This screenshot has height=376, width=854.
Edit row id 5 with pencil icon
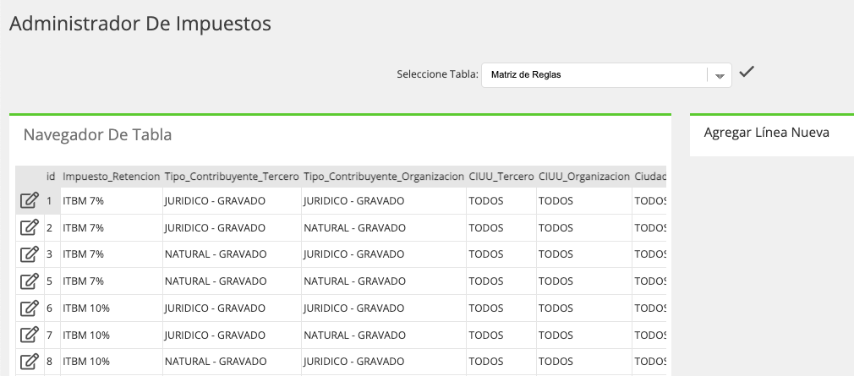coord(30,281)
